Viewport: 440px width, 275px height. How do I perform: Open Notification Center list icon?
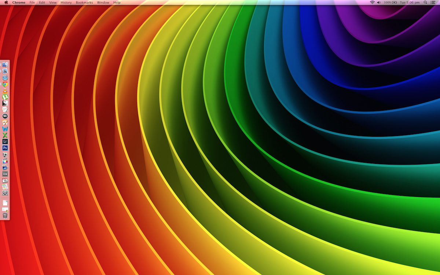click(x=433, y=3)
